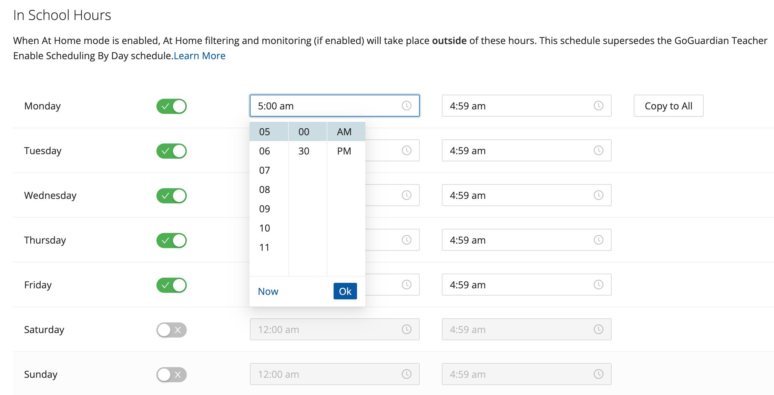Disable the Monday schedule toggle

tap(172, 106)
